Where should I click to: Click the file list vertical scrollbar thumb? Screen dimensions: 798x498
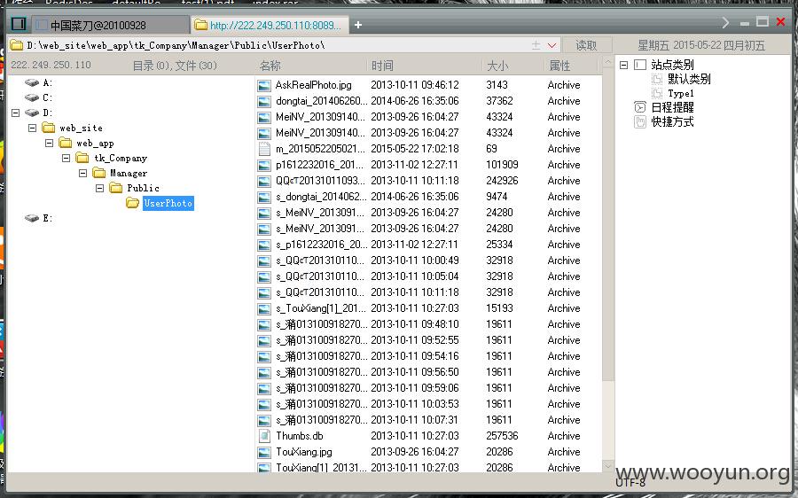pos(607,226)
